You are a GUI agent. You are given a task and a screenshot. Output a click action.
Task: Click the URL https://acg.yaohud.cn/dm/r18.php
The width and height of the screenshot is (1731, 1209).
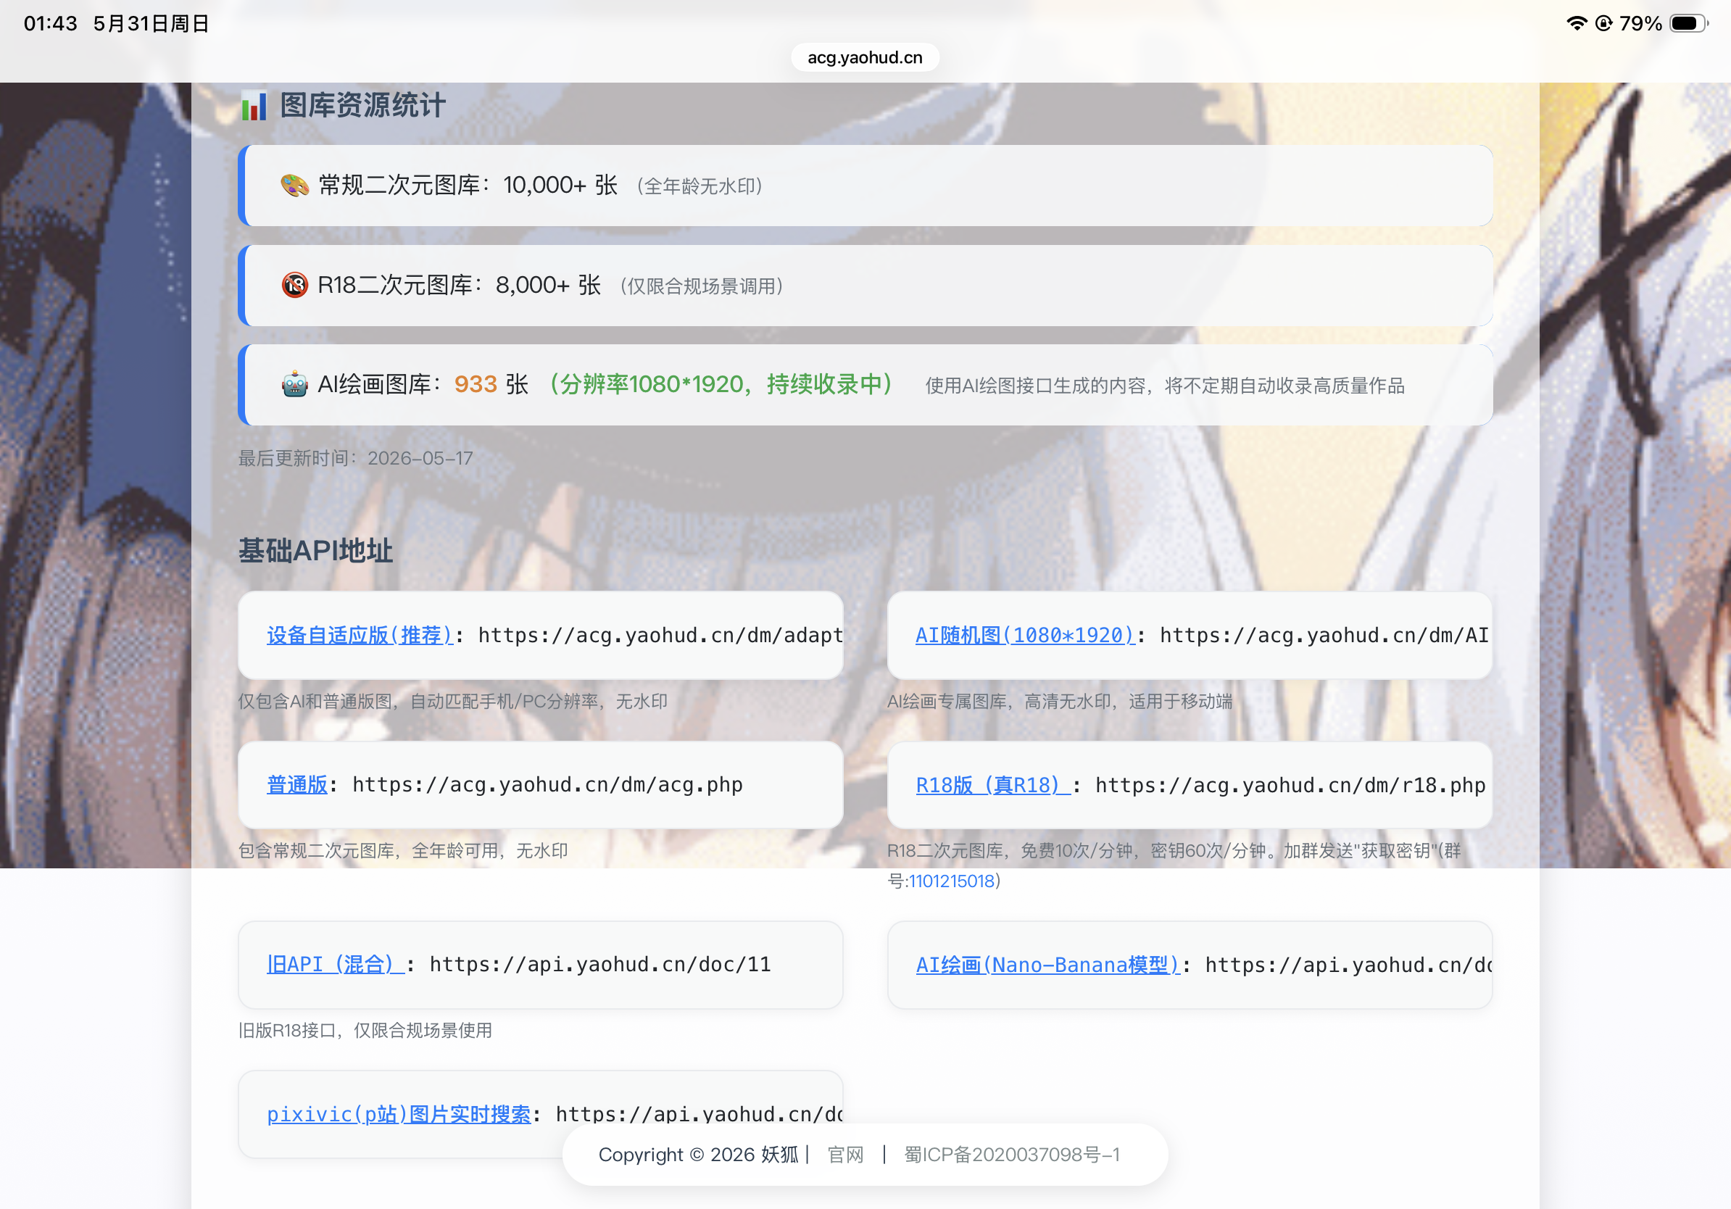pos(1290,786)
